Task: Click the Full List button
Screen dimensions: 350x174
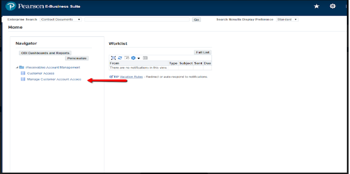Action: tap(203, 52)
